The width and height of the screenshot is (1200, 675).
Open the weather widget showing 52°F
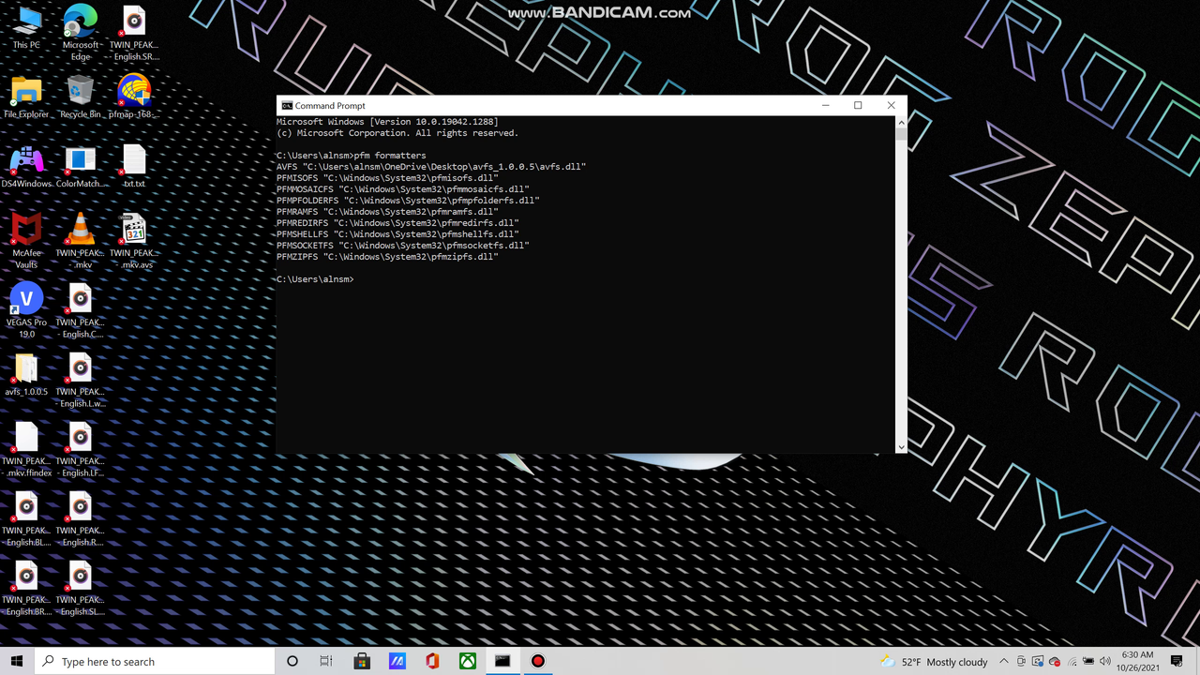click(x=934, y=662)
